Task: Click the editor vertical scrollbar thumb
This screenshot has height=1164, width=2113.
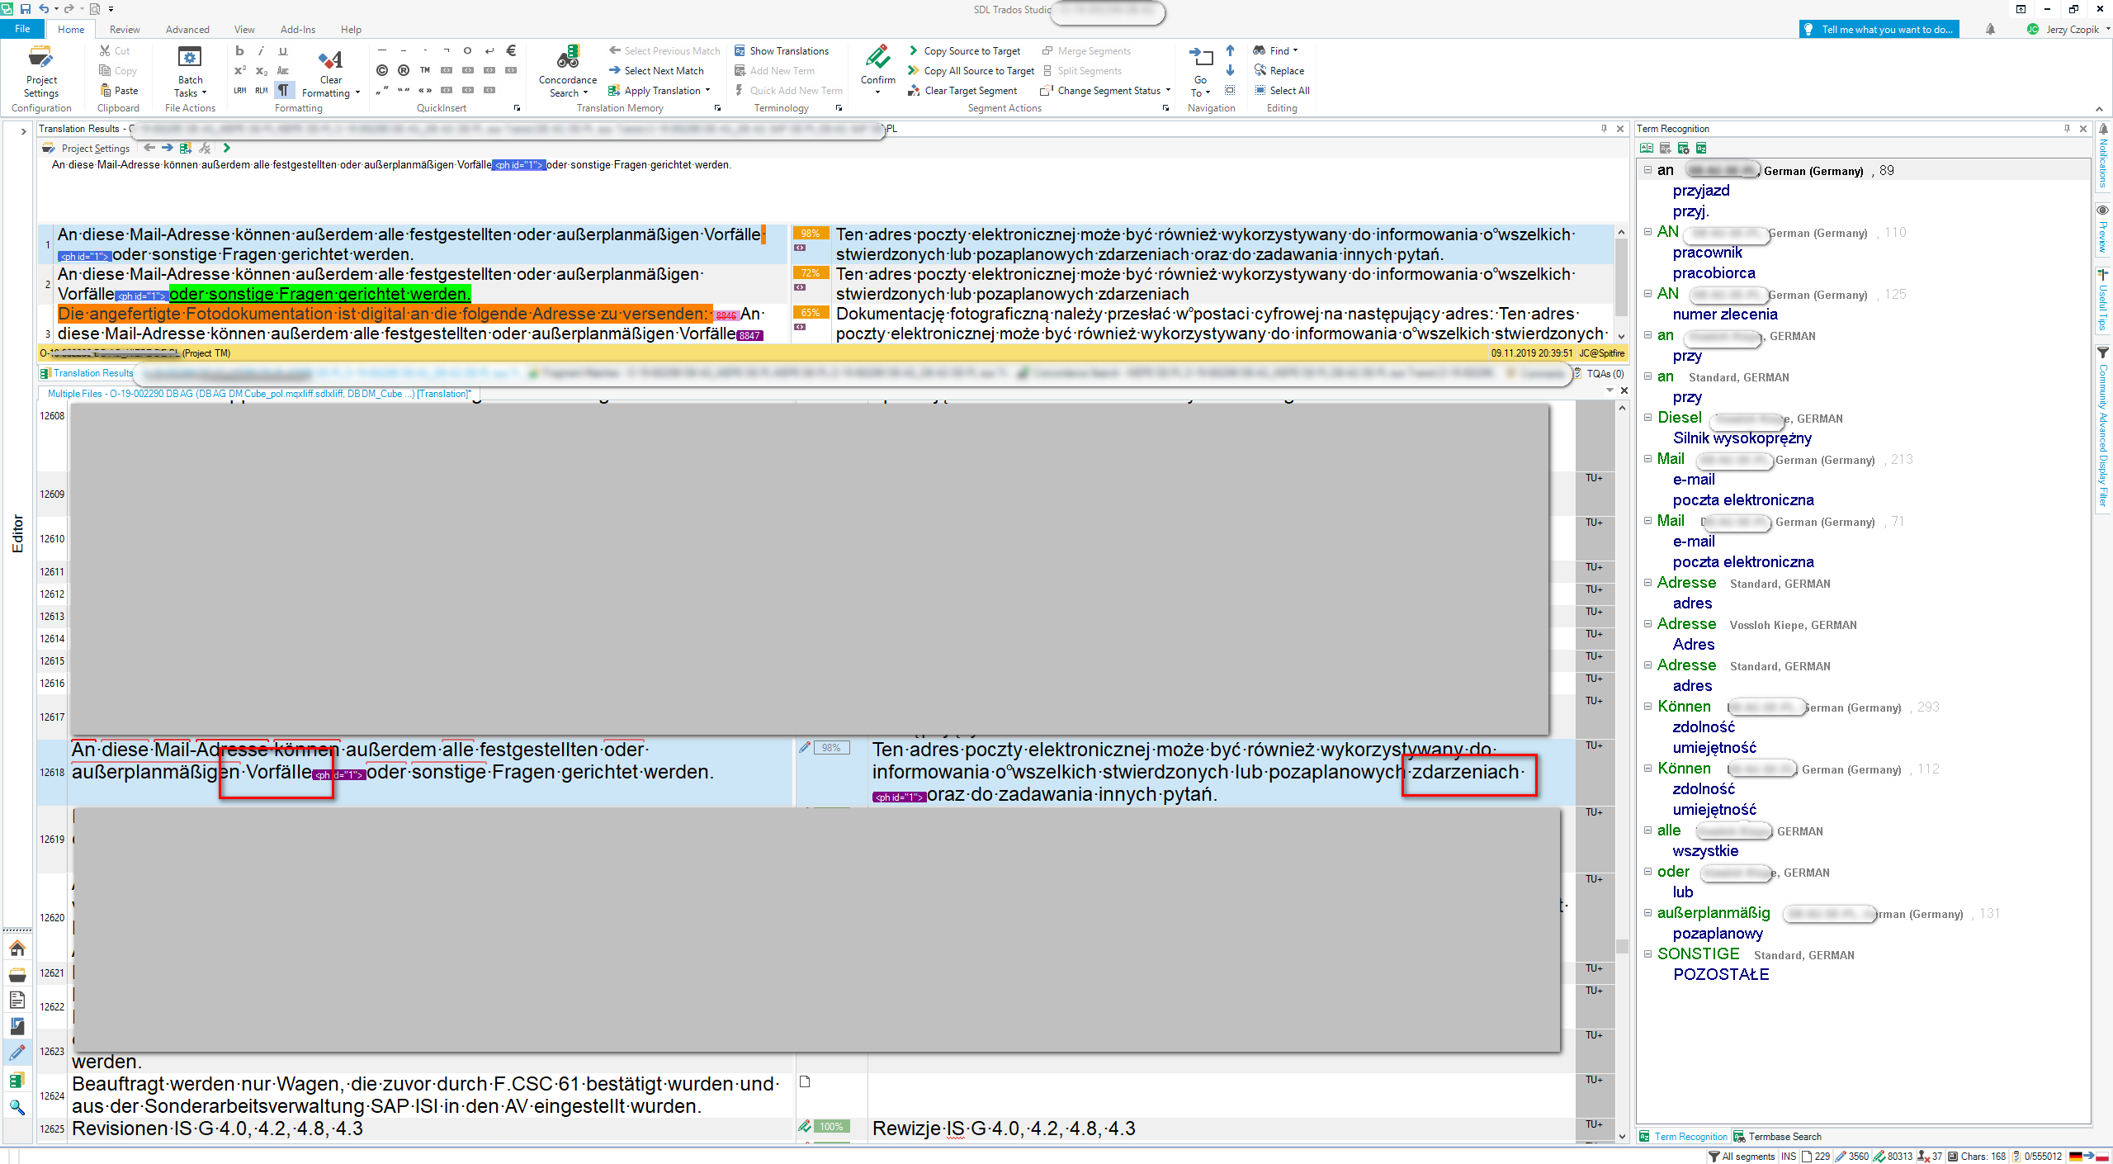Action: tap(1622, 946)
